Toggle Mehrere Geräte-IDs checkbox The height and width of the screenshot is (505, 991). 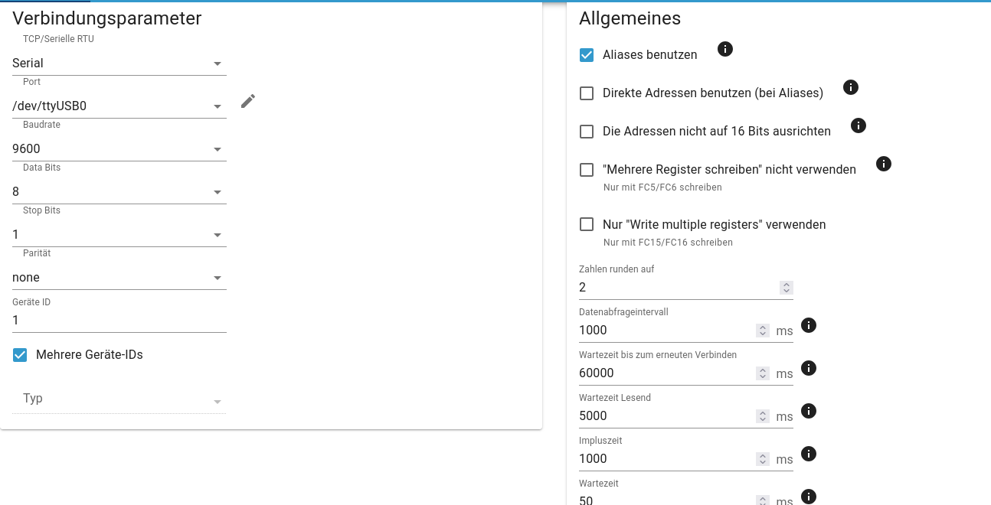click(x=20, y=355)
